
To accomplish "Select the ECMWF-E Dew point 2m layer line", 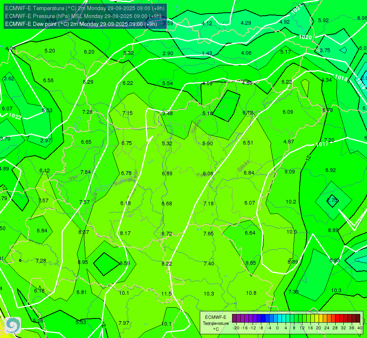I will pos(81,24).
